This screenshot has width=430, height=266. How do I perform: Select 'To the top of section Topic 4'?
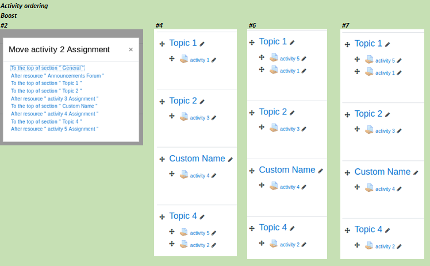(x=47, y=121)
